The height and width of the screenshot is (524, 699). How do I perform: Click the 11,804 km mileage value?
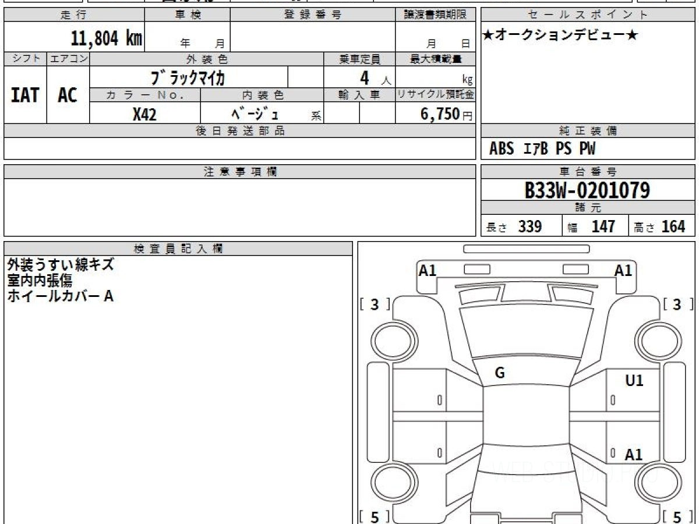(106, 38)
